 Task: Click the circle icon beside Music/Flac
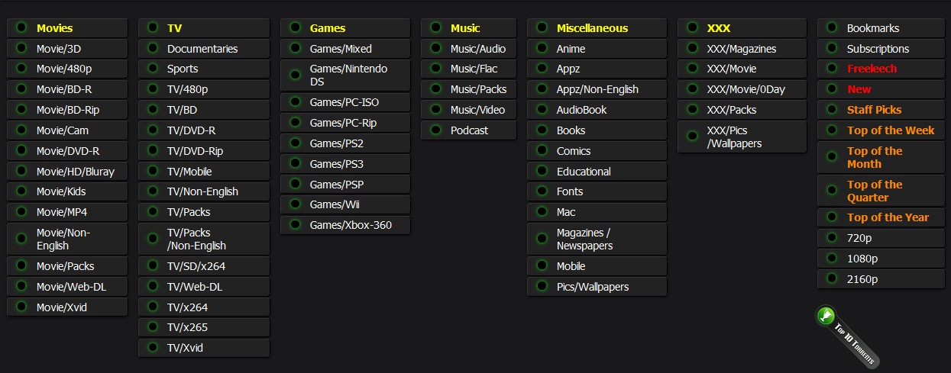click(x=435, y=69)
